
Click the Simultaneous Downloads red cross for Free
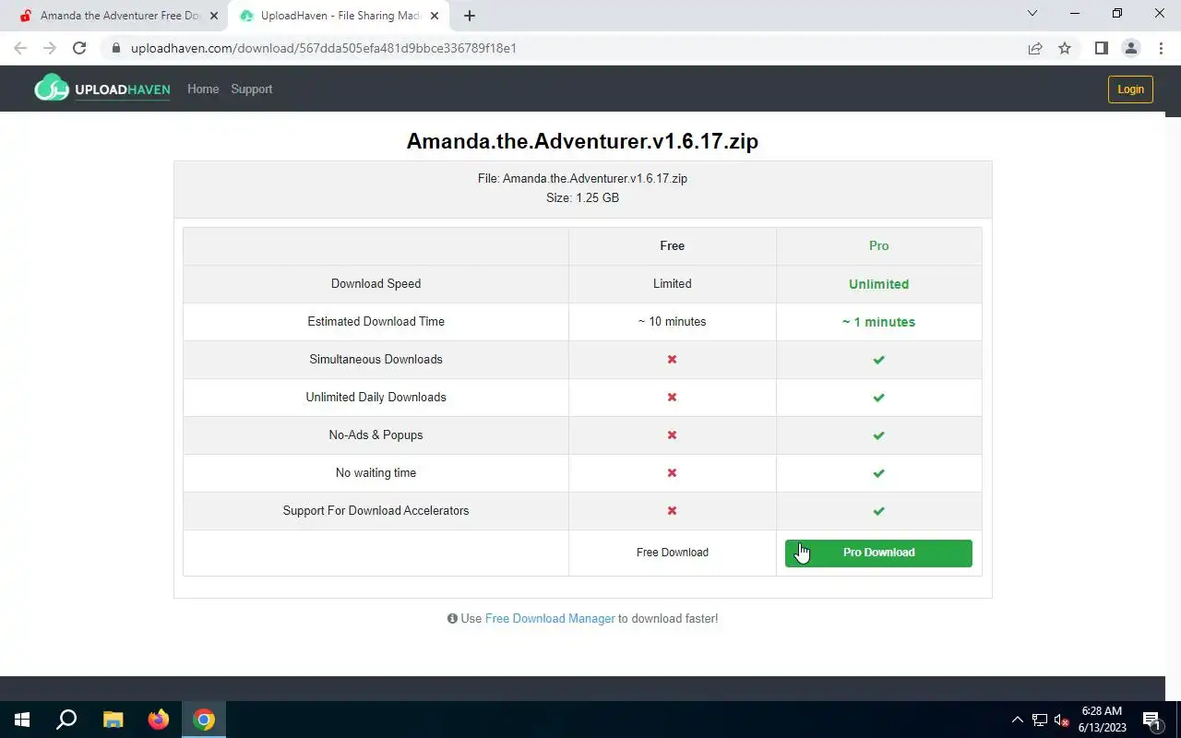click(672, 360)
